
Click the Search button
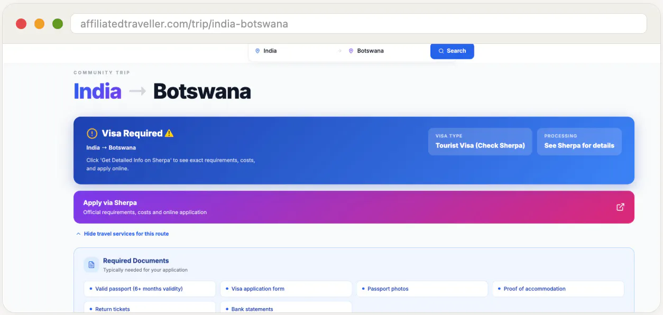click(452, 51)
